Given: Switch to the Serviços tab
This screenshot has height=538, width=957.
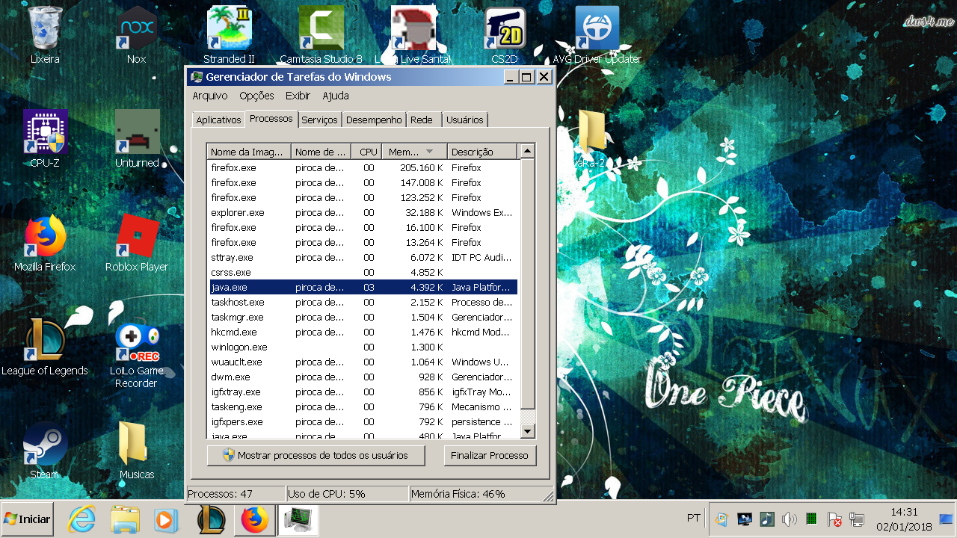Looking at the screenshot, I should (x=319, y=120).
